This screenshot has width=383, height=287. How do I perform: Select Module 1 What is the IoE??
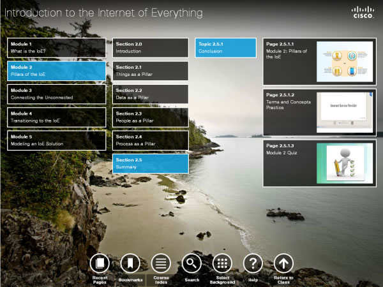tap(56, 47)
